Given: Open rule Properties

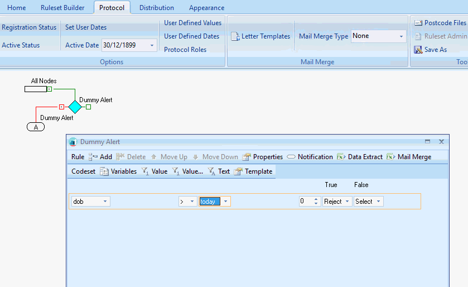Looking at the screenshot, I should click(x=247, y=157).
